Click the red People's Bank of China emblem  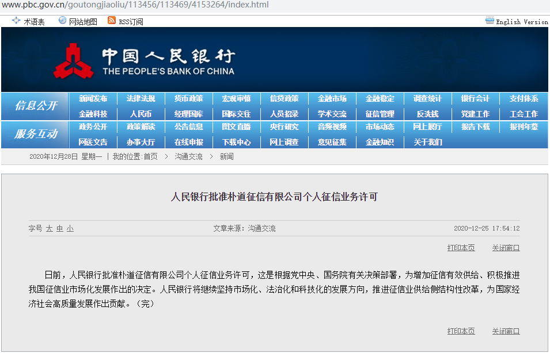coord(73,62)
